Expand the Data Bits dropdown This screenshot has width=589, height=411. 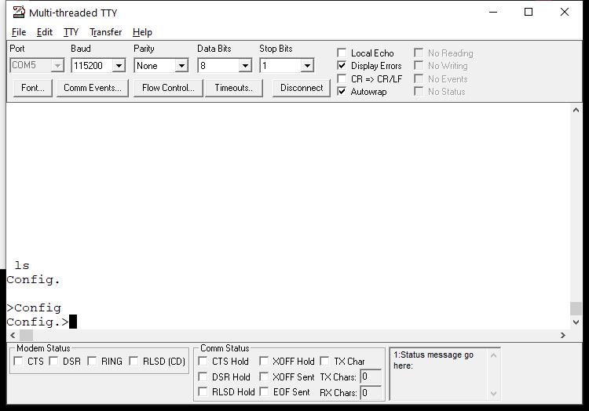[244, 66]
